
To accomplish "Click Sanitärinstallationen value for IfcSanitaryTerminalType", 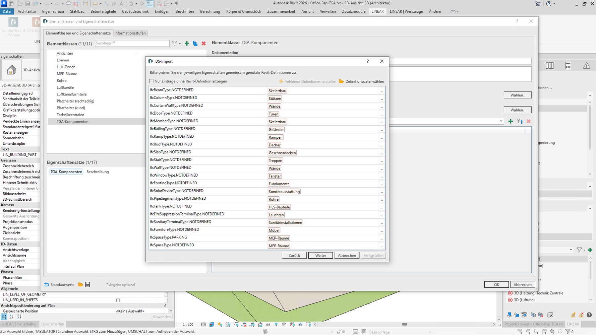I will pos(285,223).
